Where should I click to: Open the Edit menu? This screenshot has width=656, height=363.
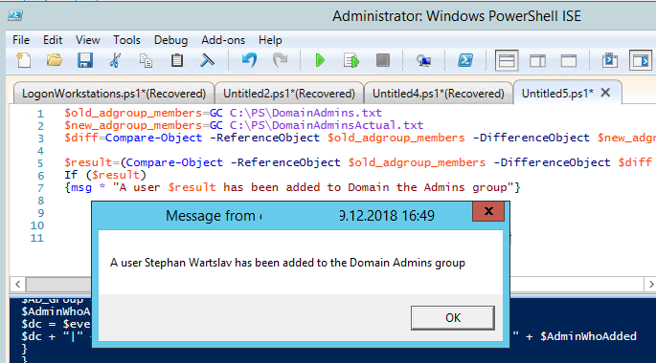pyautogui.click(x=53, y=40)
